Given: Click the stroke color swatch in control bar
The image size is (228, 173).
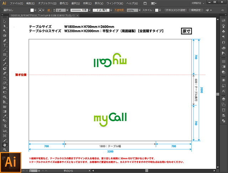Looking at the screenshot, I should pos(40,10).
